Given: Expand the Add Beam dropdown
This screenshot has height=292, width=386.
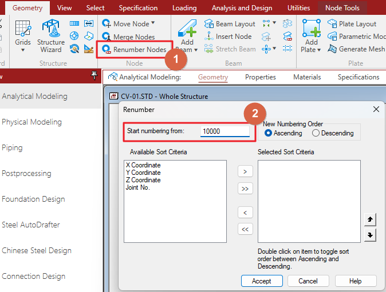Looking at the screenshot, I should 195,50.
